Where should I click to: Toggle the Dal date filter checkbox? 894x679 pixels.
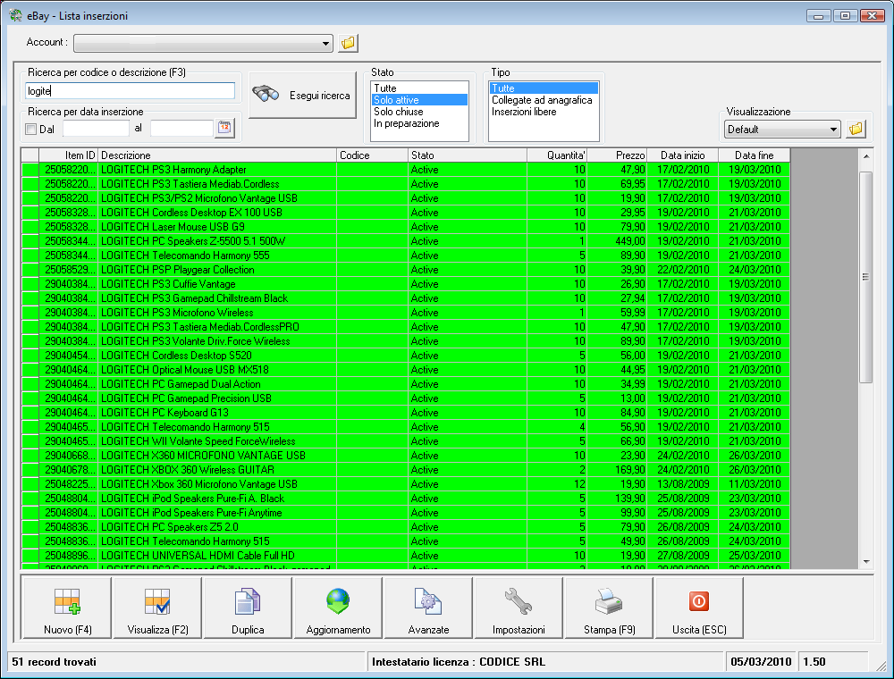tap(31, 130)
